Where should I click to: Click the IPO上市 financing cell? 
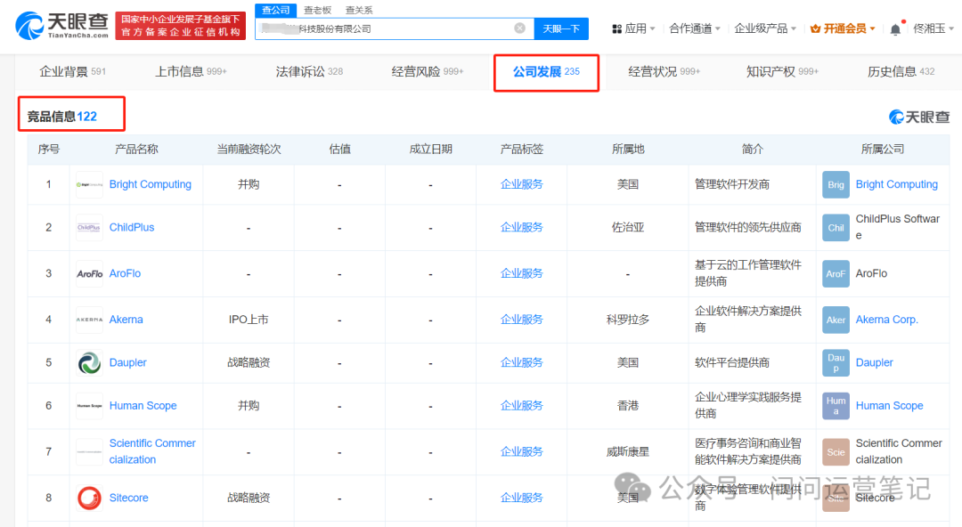(249, 320)
